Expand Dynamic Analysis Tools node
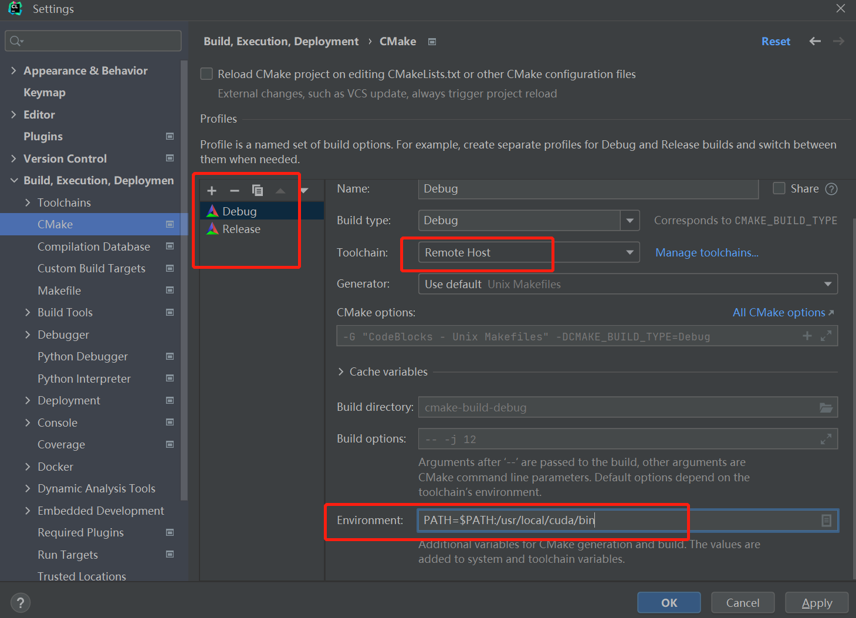 point(28,488)
